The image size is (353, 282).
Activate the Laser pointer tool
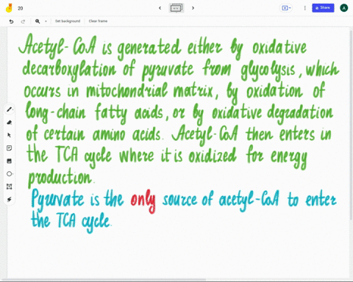click(10, 200)
